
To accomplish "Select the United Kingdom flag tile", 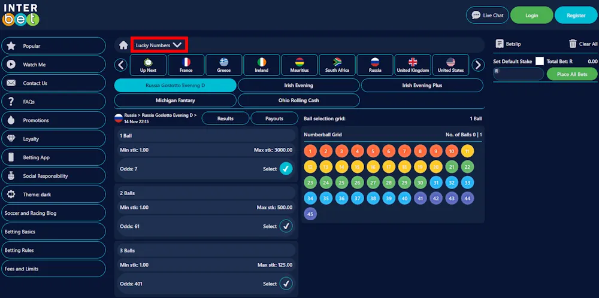I will click(x=413, y=65).
